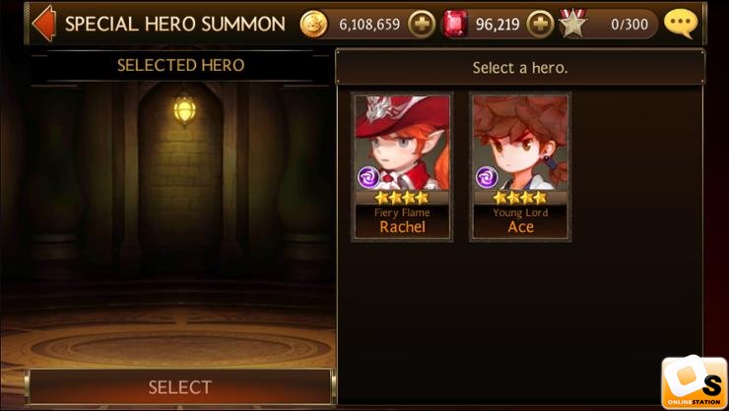Click the 96,219 ruby amount
Screen dimensions: 729x411
tap(497, 25)
